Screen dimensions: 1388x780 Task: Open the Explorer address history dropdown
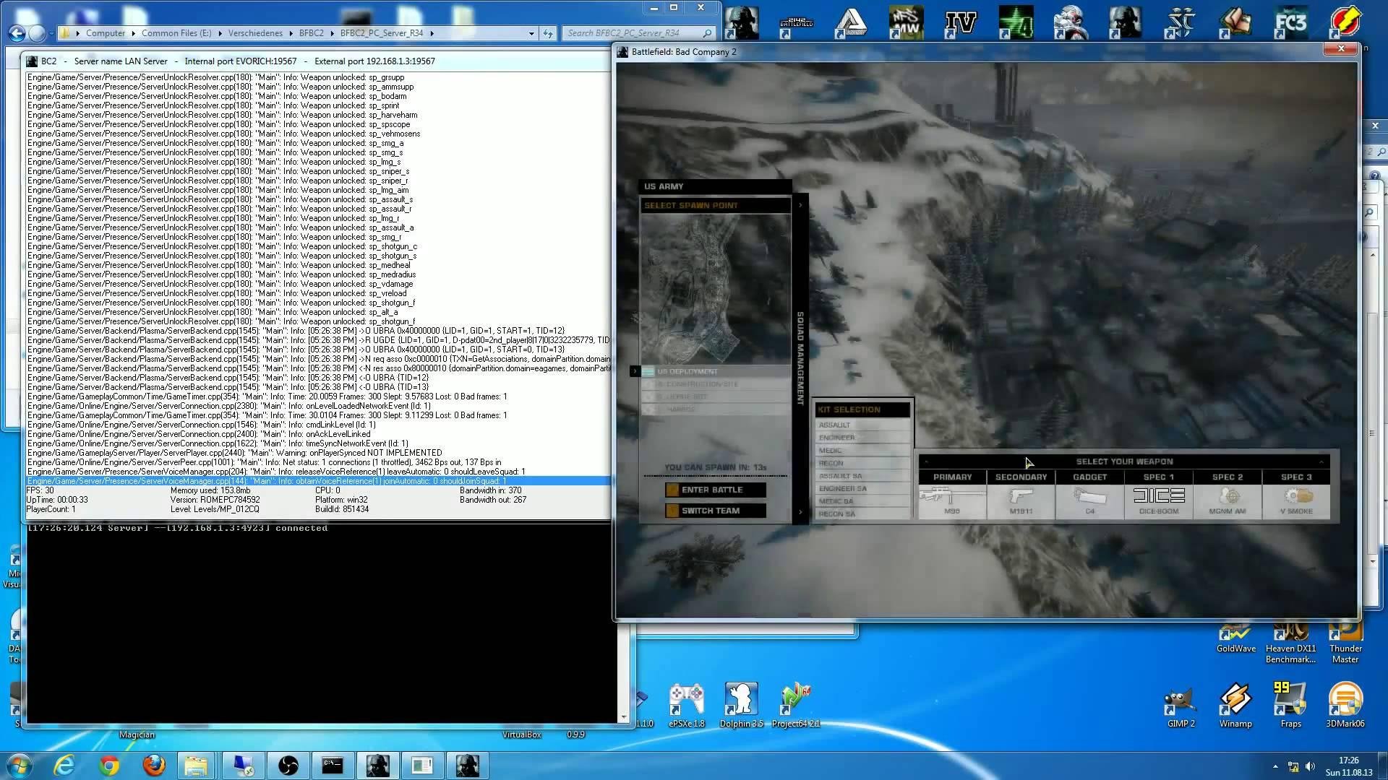(x=531, y=33)
